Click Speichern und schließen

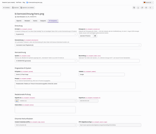point(27,8)
